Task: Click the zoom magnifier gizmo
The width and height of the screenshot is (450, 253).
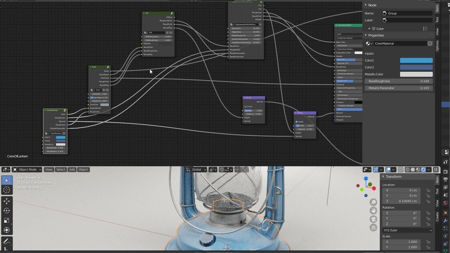Action: 373,202
